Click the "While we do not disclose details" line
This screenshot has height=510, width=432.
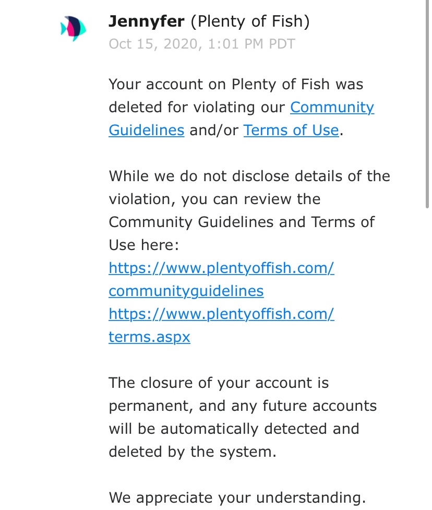click(249, 176)
